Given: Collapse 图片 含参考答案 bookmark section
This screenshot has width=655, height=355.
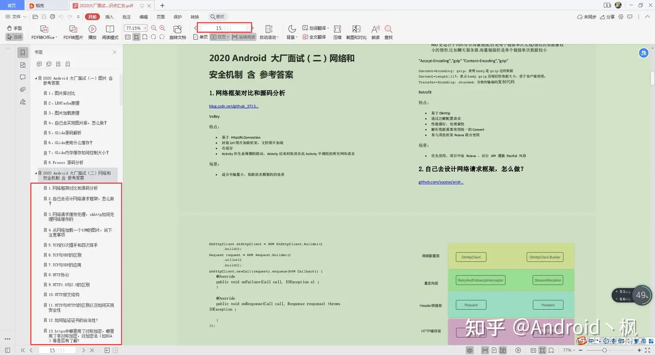Looking at the screenshot, I should (36, 78).
